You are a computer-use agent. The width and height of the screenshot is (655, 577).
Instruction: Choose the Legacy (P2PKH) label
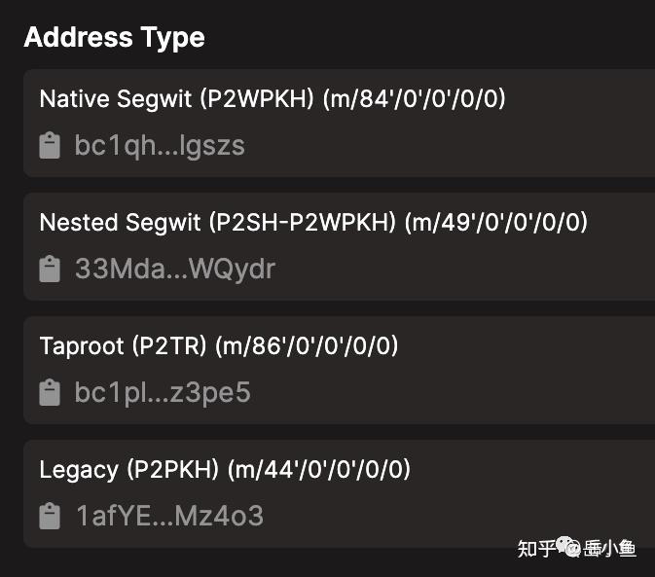(129, 469)
